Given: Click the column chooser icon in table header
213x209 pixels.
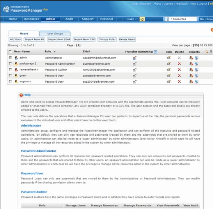Looking at the screenshot, I should pyautogui.click(x=211, y=51).
